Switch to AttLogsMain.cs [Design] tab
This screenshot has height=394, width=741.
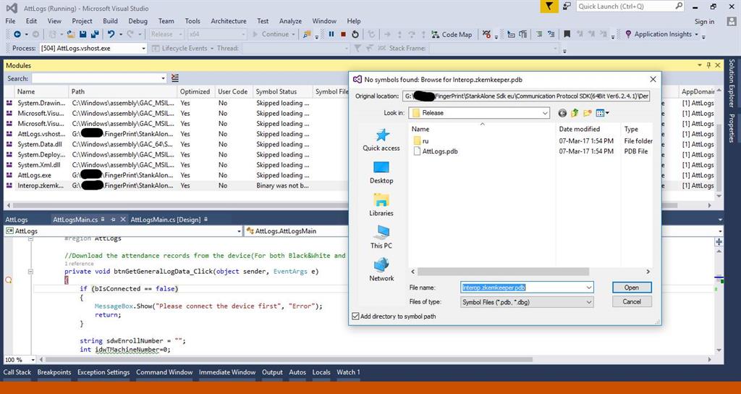pos(166,219)
